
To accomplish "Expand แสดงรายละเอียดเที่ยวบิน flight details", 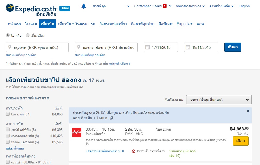I will pyautogui.click(x=105, y=151).
